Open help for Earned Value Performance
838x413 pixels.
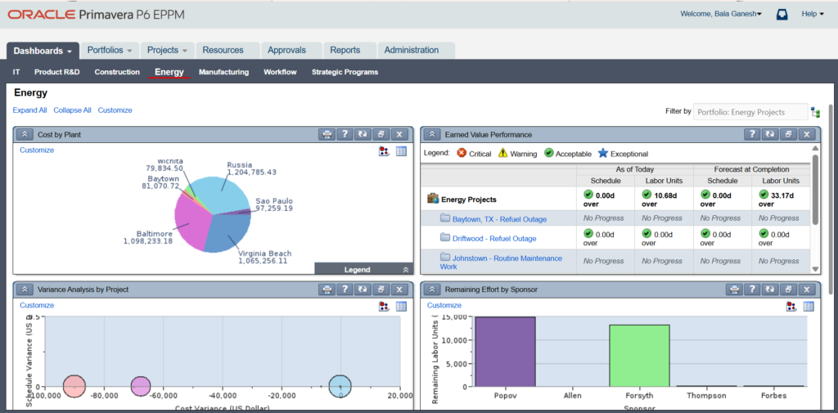750,134
